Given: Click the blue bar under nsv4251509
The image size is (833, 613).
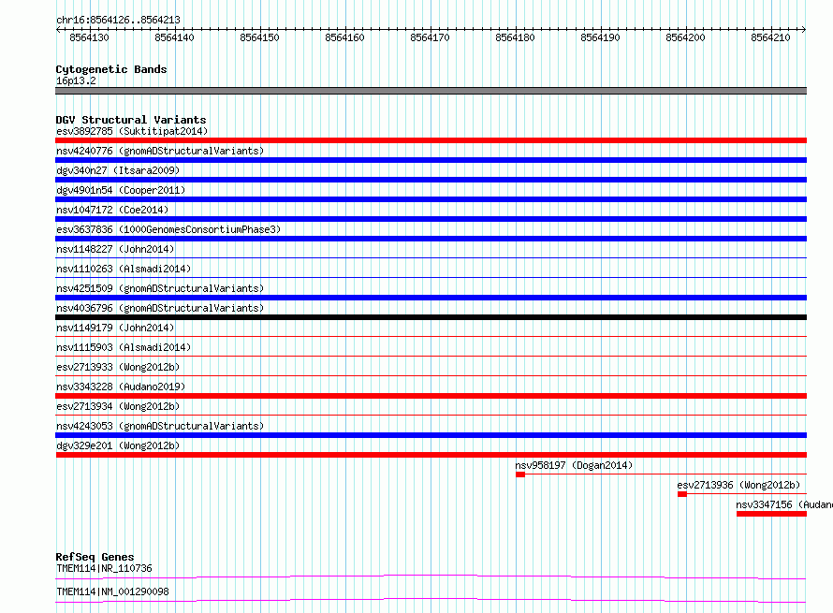Looking at the screenshot, I should tap(431, 298).
